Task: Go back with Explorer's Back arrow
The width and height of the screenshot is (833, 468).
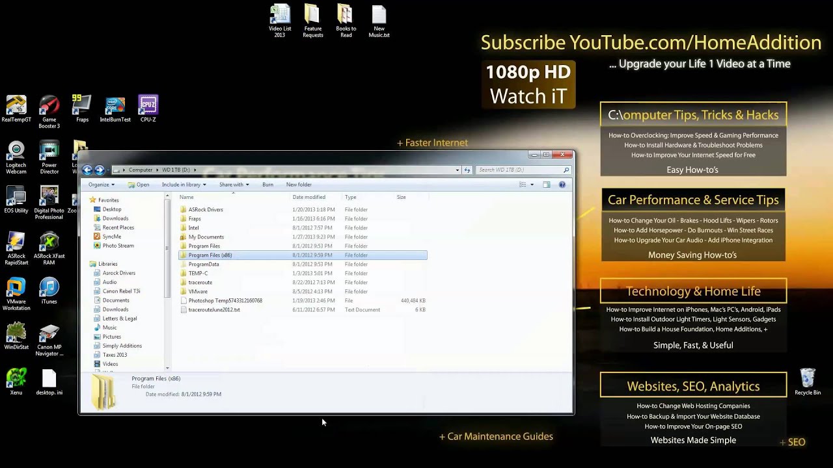Action: coord(88,170)
